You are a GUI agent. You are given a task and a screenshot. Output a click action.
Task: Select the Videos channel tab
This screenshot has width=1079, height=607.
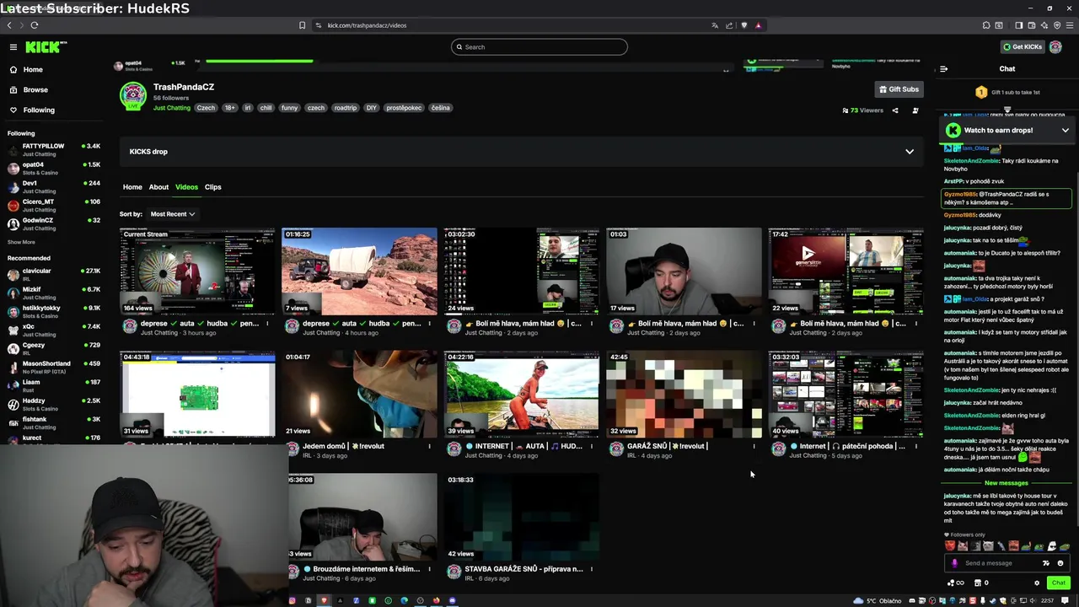186,187
